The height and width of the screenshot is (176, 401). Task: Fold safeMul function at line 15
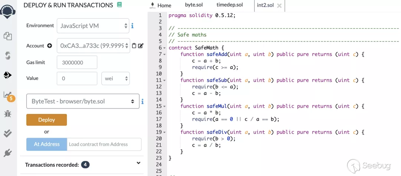164,106
